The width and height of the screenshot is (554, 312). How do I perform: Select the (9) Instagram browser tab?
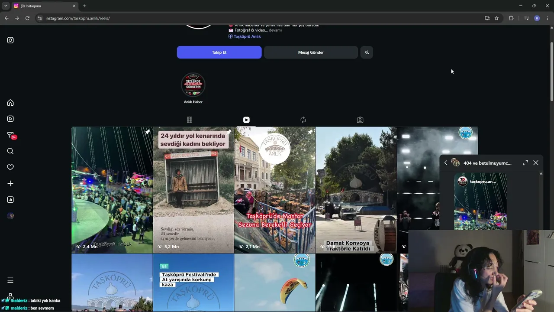pos(44,6)
